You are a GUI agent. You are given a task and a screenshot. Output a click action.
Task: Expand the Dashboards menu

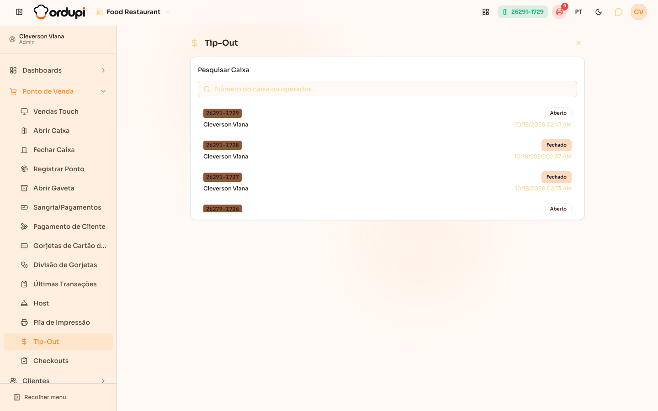tap(58, 70)
